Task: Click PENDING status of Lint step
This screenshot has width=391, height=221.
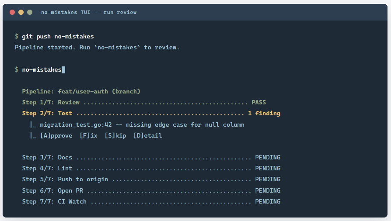Action: (268, 169)
